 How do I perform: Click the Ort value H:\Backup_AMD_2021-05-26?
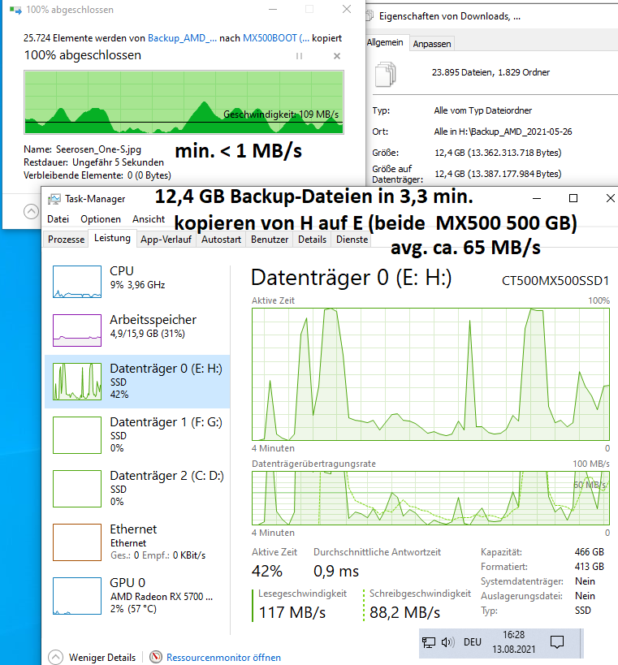[503, 132]
